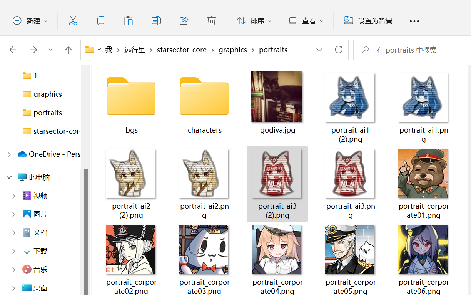This screenshot has width=471, height=295.
Task: Copy the selected portrait file
Action: click(x=101, y=21)
